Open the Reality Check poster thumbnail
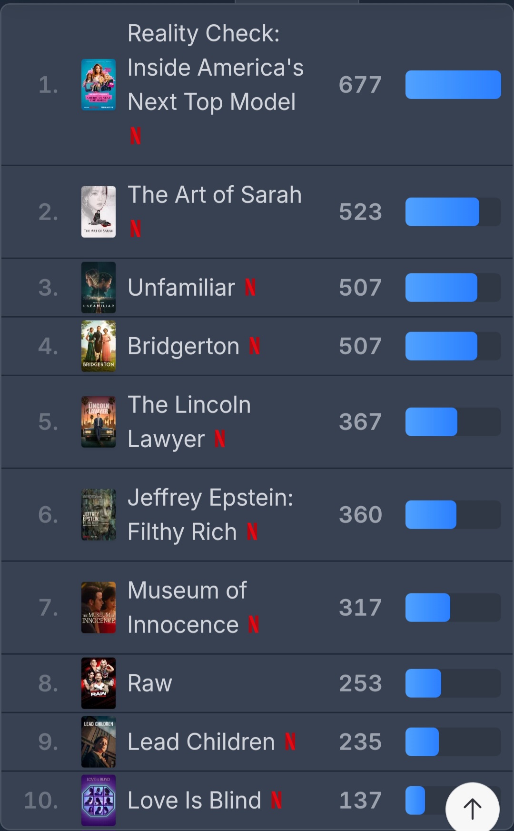Image resolution: width=514 pixels, height=831 pixels. pos(99,85)
